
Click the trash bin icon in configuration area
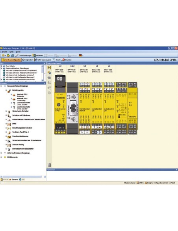pyautogui.click(x=49, y=165)
